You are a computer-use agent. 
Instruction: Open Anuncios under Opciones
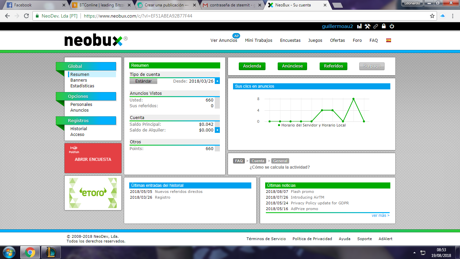coord(79,110)
